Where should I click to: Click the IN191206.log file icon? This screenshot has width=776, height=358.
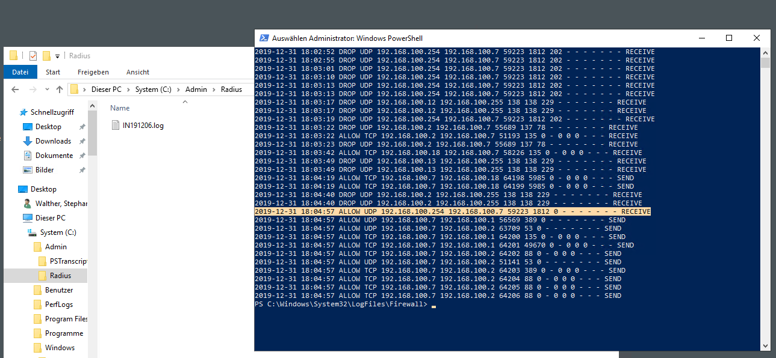click(116, 126)
